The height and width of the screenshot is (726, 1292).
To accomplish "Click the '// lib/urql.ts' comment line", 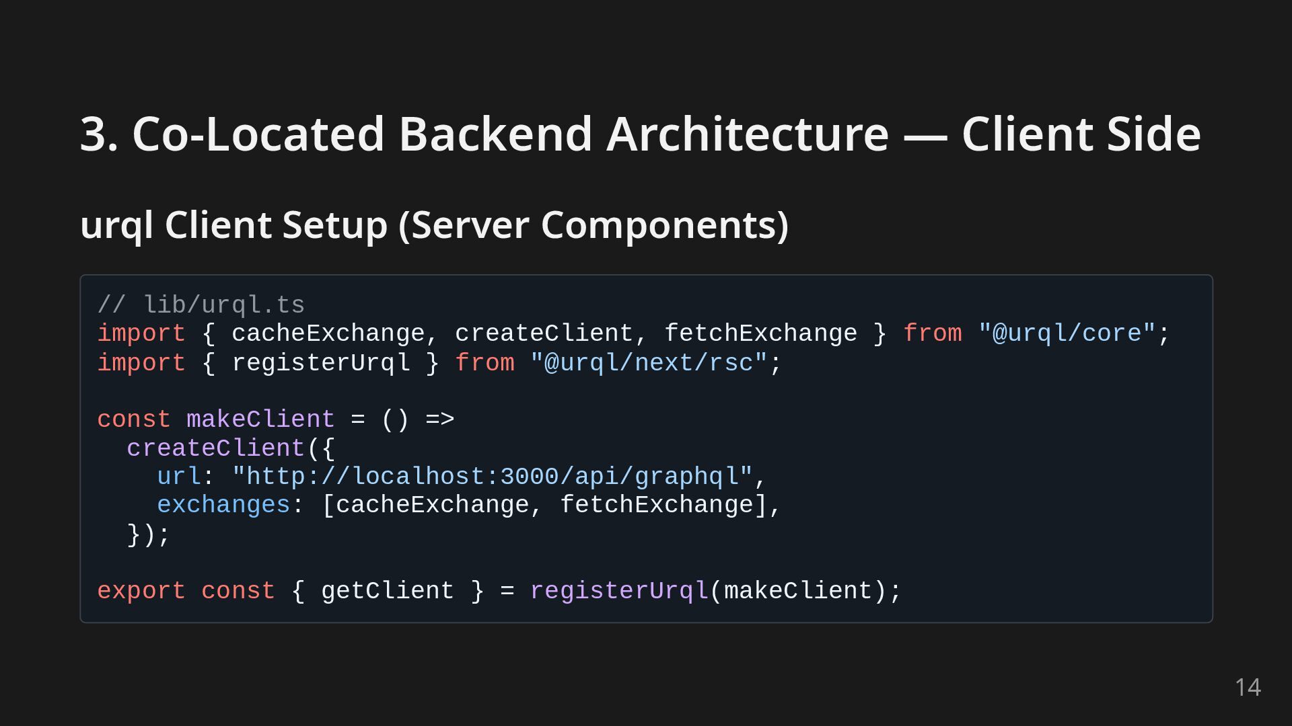I will (201, 305).
